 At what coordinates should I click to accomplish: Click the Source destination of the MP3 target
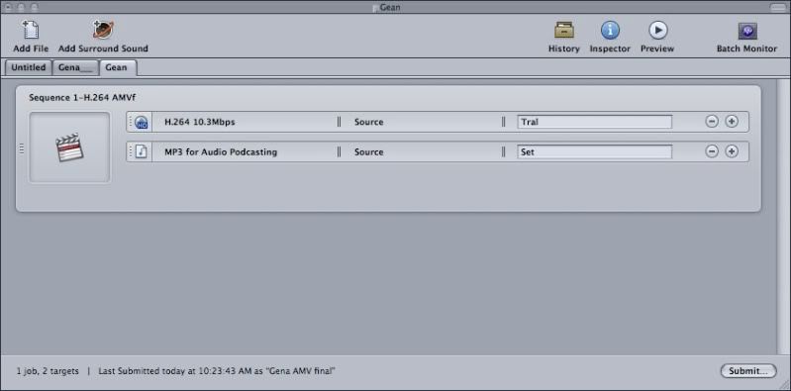coord(368,151)
